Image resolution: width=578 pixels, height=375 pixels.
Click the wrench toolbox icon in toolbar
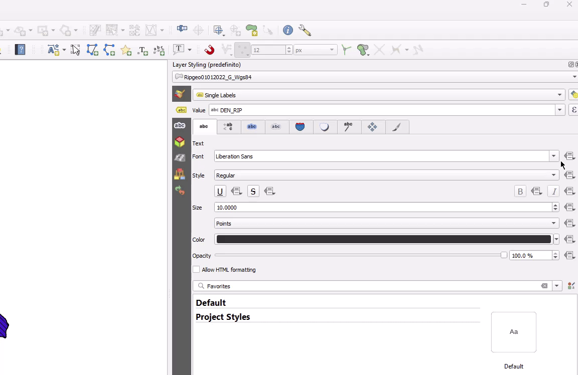pos(305,31)
